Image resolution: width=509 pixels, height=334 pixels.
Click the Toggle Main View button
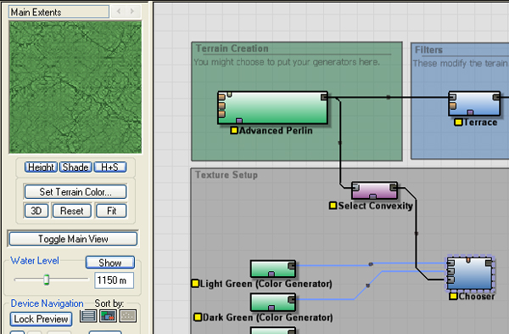coord(73,239)
